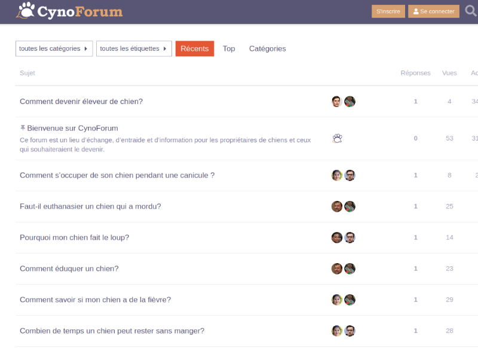The width and height of the screenshot is (478, 348).
Task: Click reply count 1 for éduquer un chien topic
Action: [x=415, y=268]
